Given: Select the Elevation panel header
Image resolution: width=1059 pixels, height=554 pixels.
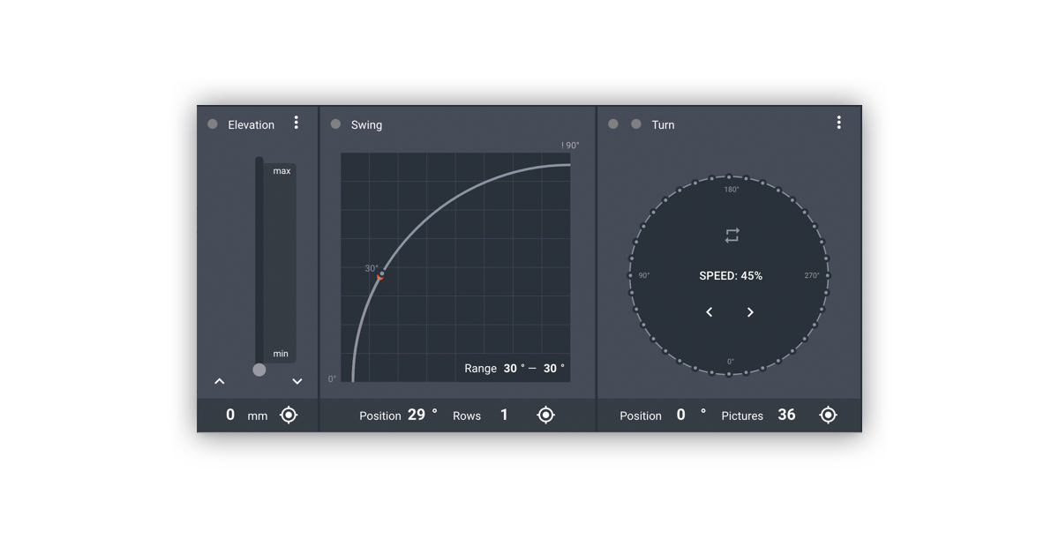Looking at the screenshot, I should 251,124.
